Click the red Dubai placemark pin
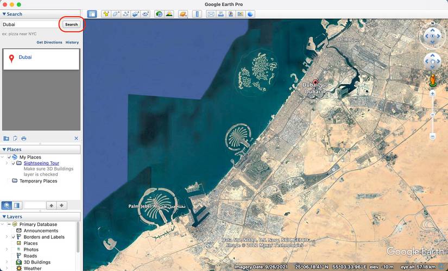This screenshot has width=448, height=271. pyautogui.click(x=316, y=83)
